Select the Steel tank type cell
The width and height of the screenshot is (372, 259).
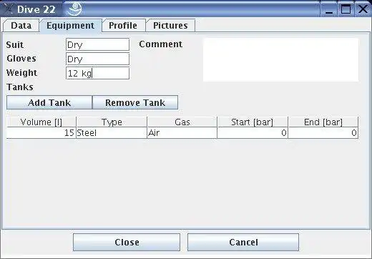click(x=112, y=133)
